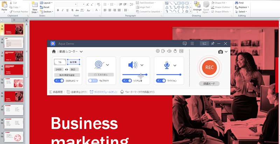The height and width of the screenshot is (144, 280).
Task: Expand system sound options chevron
Action: (x=142, y=65)
